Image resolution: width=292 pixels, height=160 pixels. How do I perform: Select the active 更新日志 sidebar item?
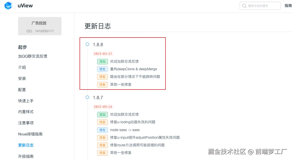tap(26, 145)
